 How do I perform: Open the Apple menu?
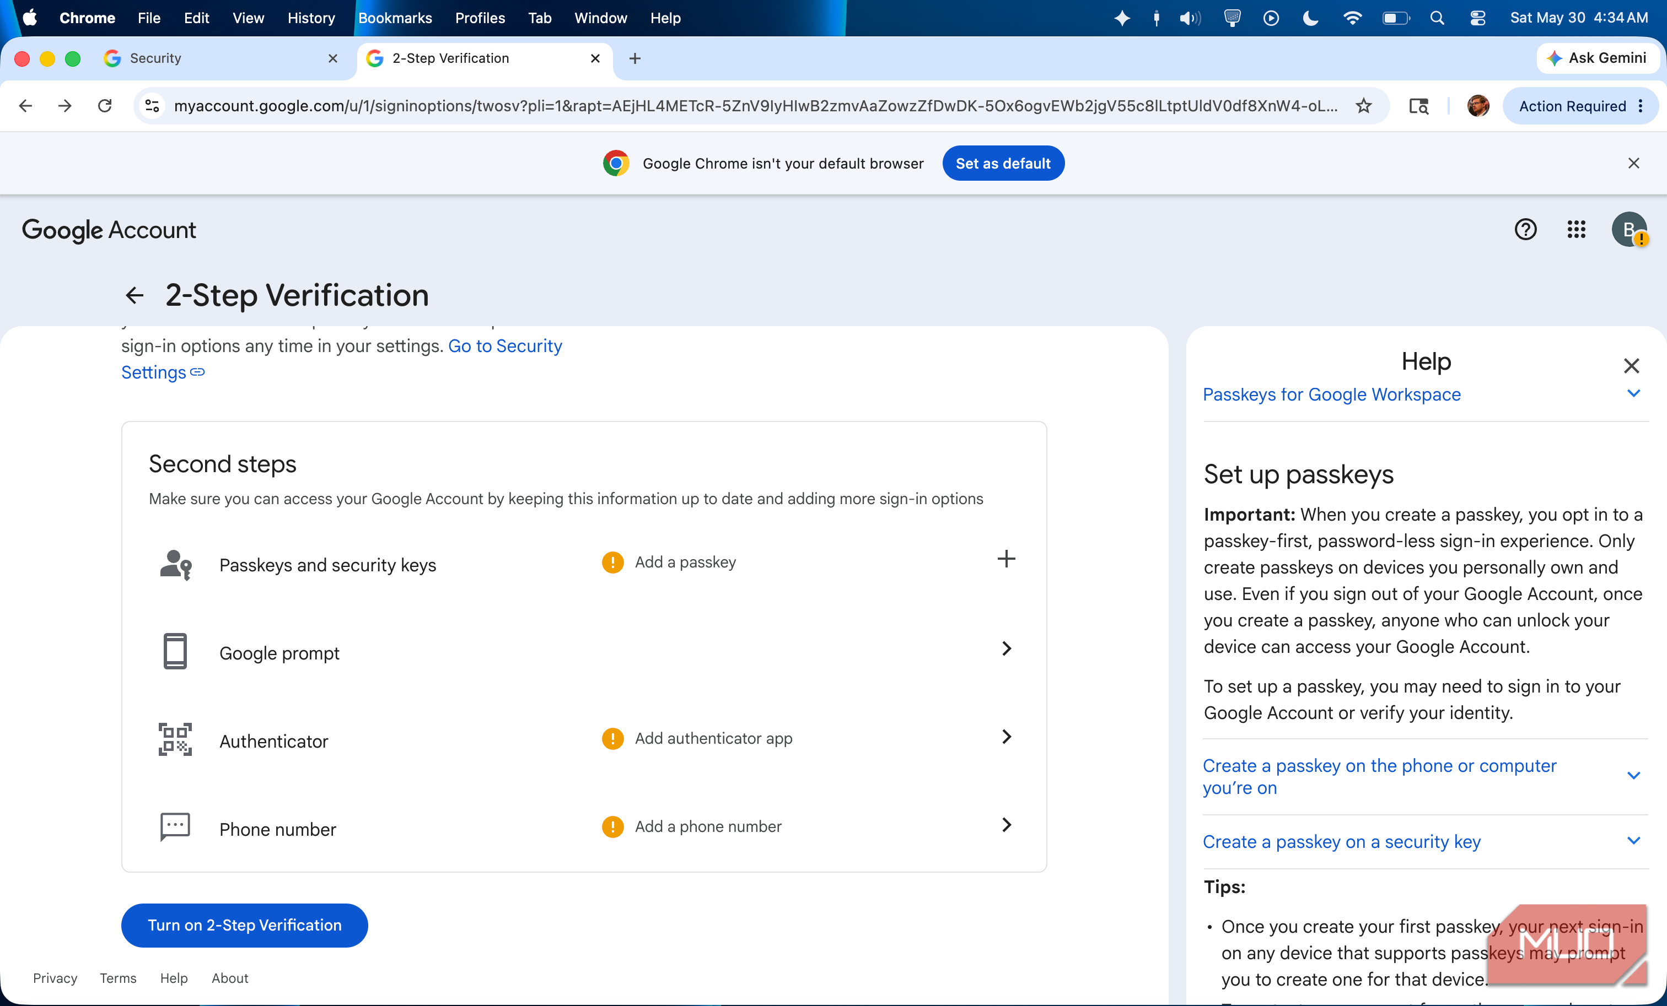30,18
